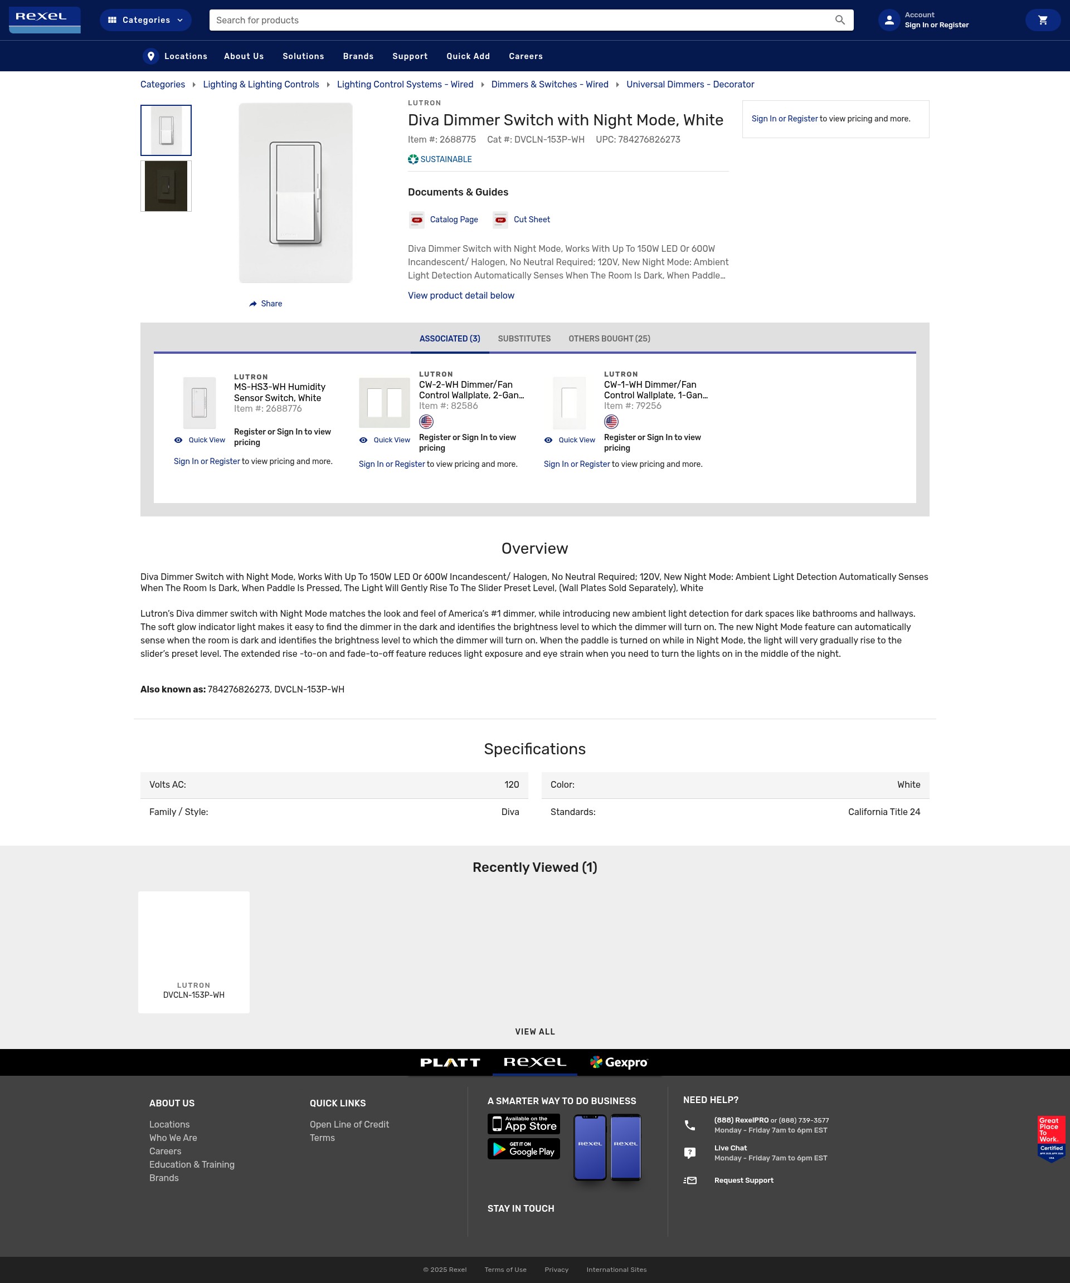Open International Sites footer link
The width and height of the screenshot is (1070, 1283).
tap(616, 1269)
